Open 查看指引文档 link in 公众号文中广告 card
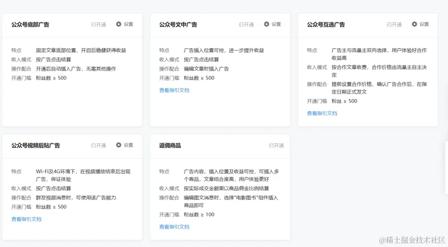This screenshot has width=448, height=247. [174, 90]
